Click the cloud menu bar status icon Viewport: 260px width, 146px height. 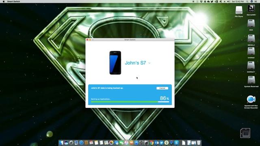pos(208,2)
